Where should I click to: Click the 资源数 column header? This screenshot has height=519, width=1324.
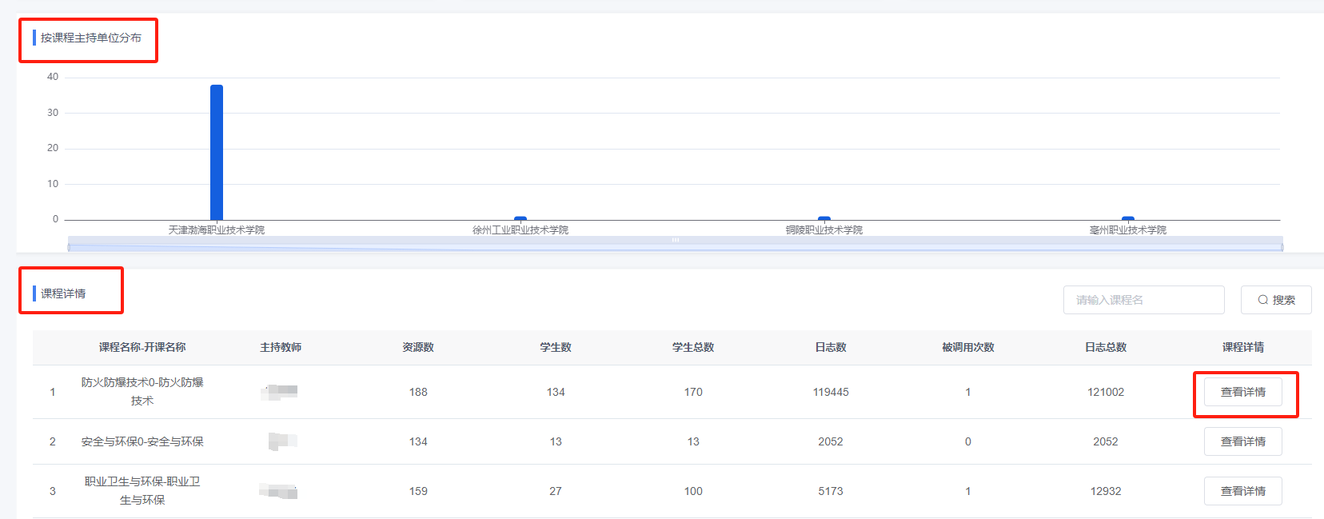tap(418, 347)
